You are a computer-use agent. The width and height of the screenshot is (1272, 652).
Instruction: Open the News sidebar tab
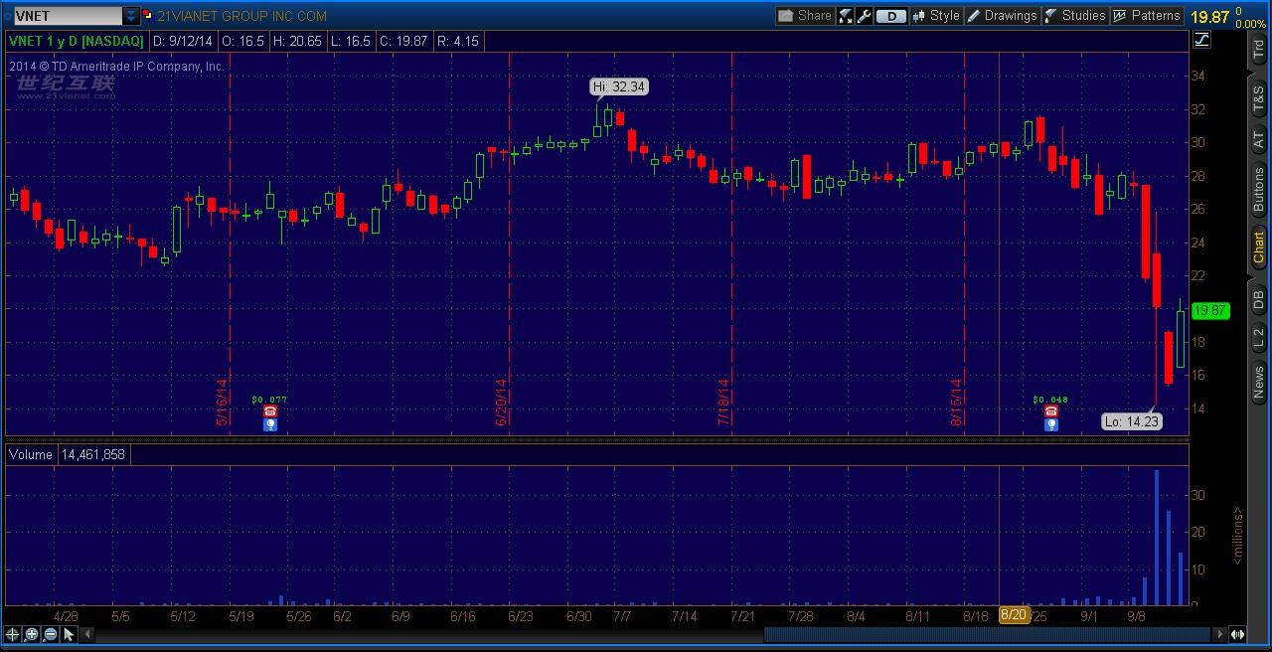(1258, 382)
